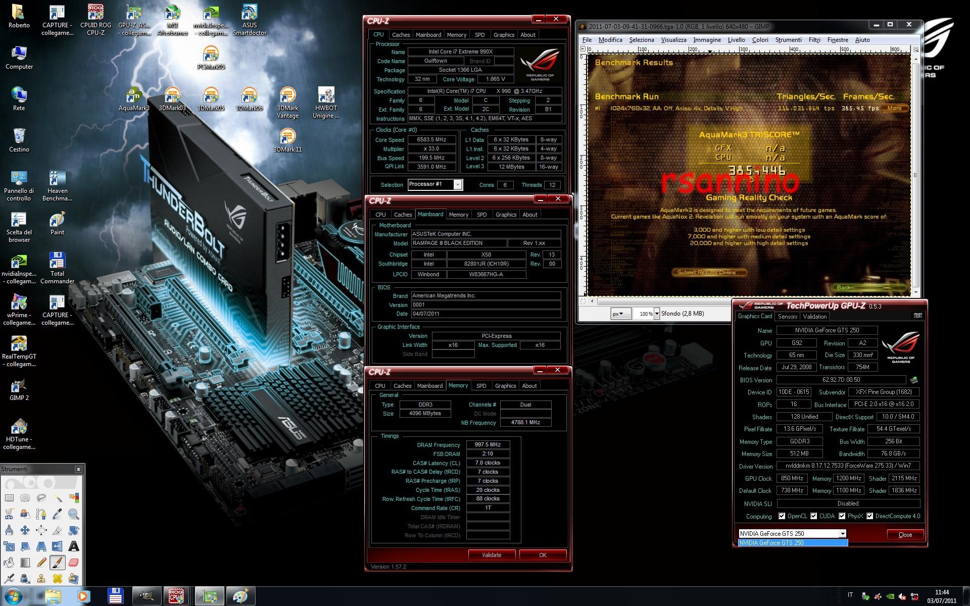The height and width of the screenshot is (606, 970).
Task: Open the px unit dropdown in GIMP
Action: [621, 314]
